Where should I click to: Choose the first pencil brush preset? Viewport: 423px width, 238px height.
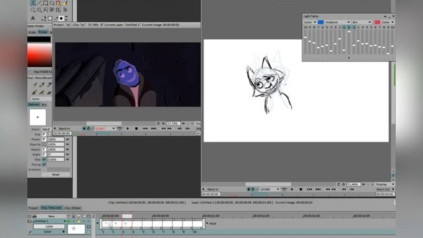35,85
